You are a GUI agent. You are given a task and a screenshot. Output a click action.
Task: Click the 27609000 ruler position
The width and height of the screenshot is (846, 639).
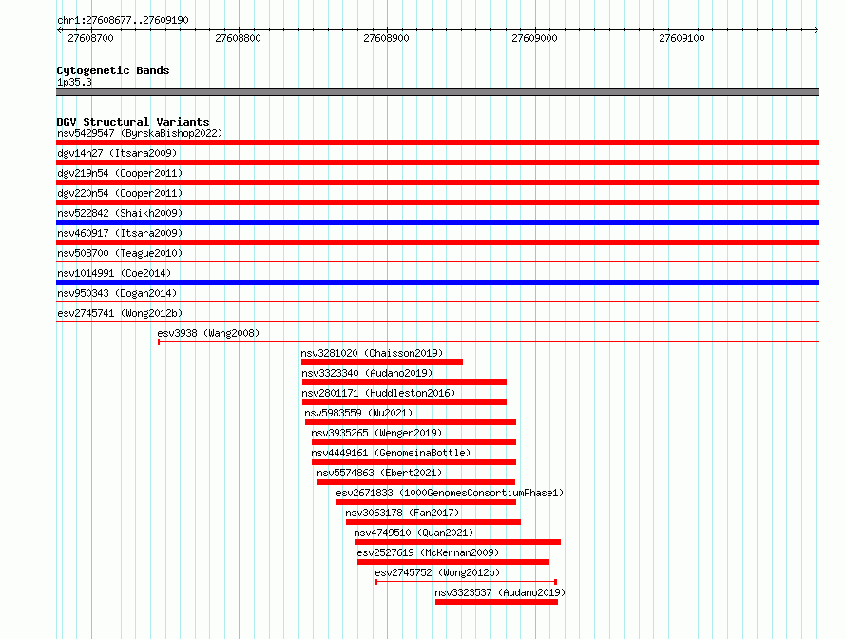[534, 38]
